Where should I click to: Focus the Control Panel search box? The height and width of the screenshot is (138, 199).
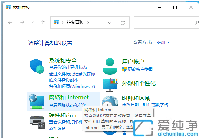point(166,23)
